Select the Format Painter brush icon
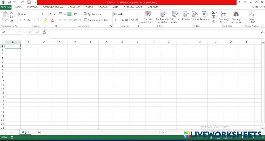Screen dimensions: 265x141 [x=11, y=21]
